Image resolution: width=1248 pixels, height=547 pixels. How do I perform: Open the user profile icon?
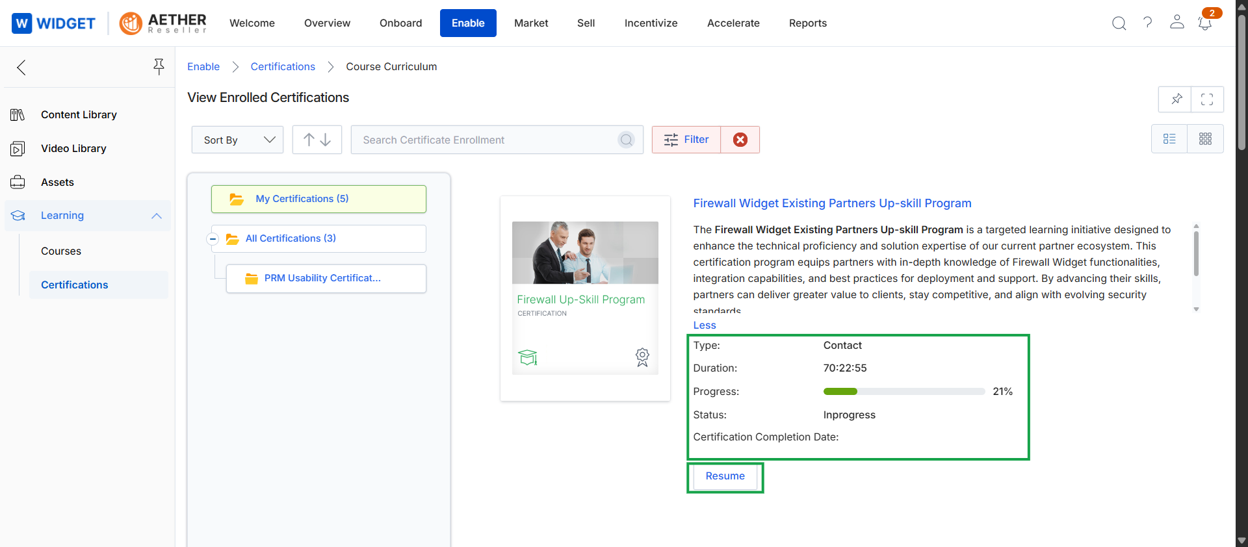coord(1176,22)
